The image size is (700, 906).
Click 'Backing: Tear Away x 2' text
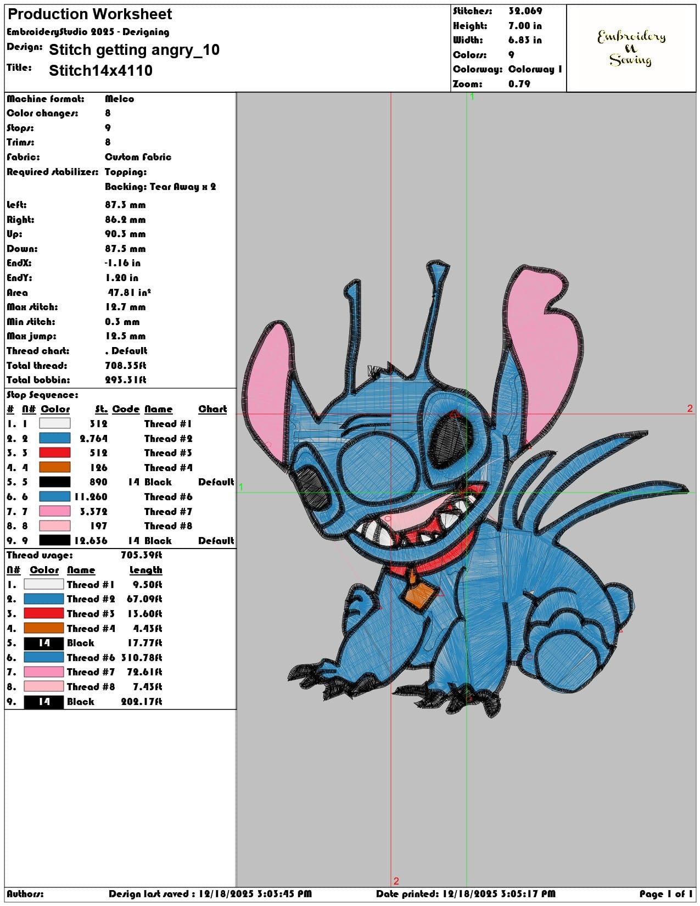point(160,187)
